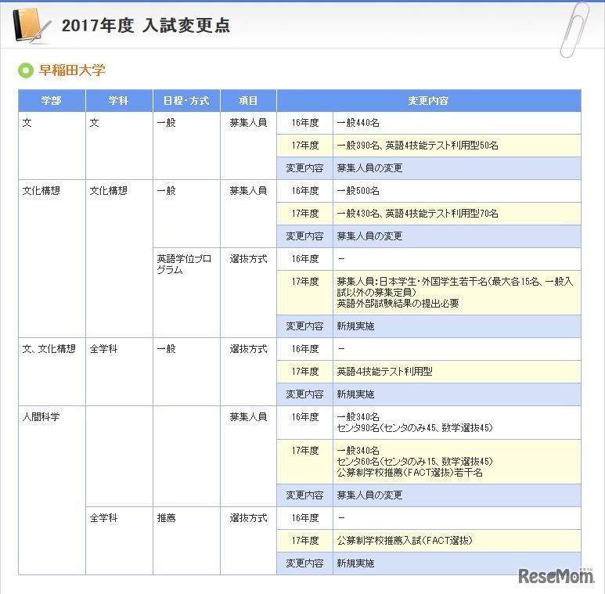Screen dimensions: 605x594
Task: Click the 英語学位プログラム cell
Action: tap(186, 293)
